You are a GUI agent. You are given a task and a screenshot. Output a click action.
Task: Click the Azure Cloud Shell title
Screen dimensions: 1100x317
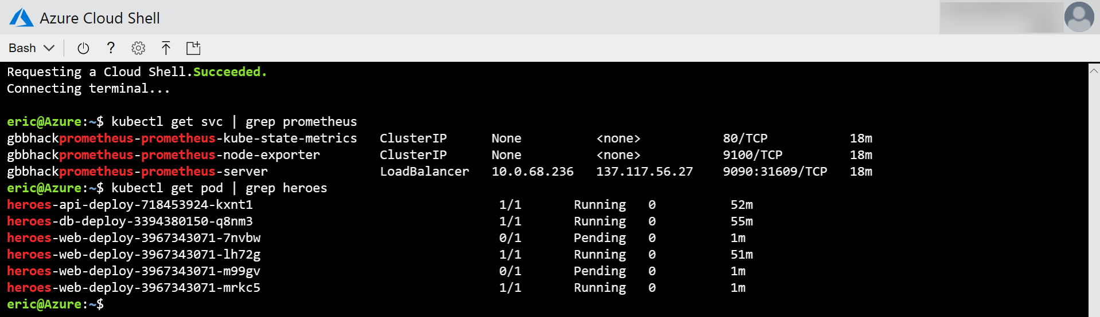100,18
